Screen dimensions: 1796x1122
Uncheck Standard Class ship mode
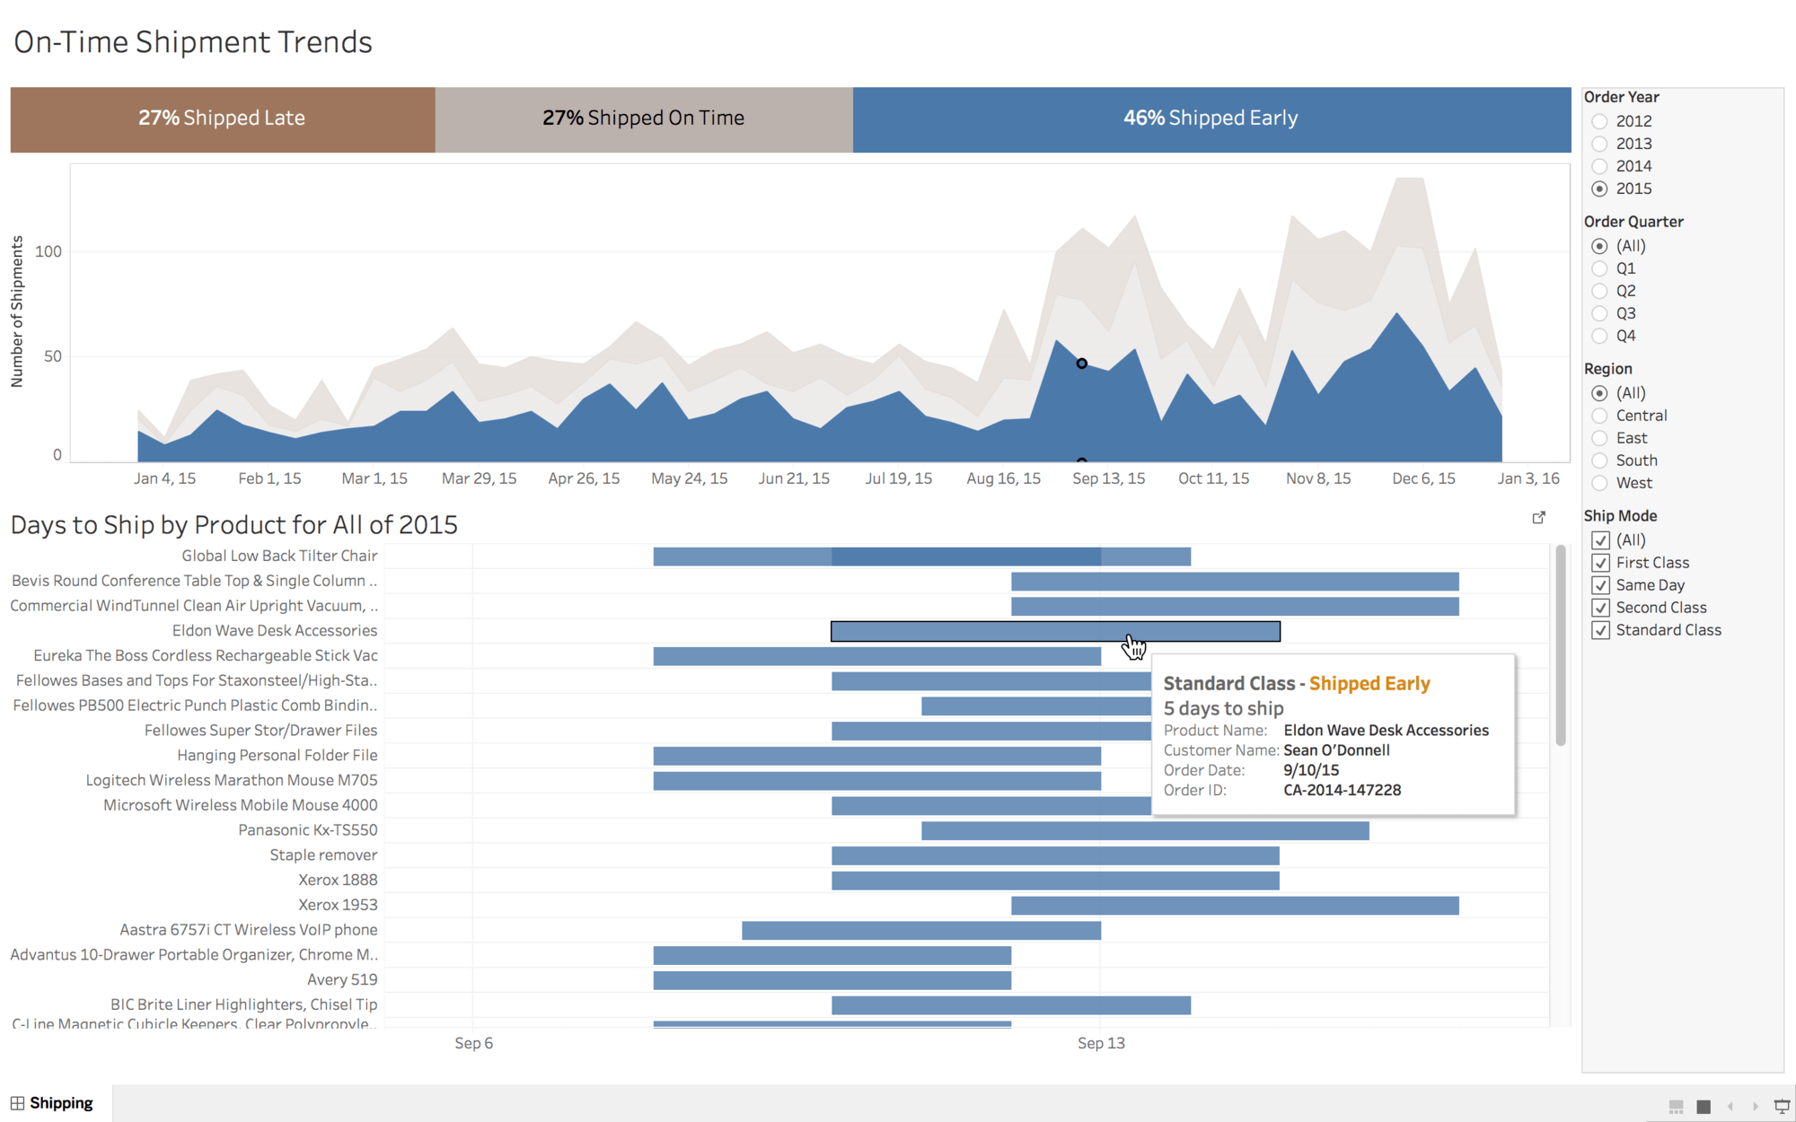(x=1600, y=630)
